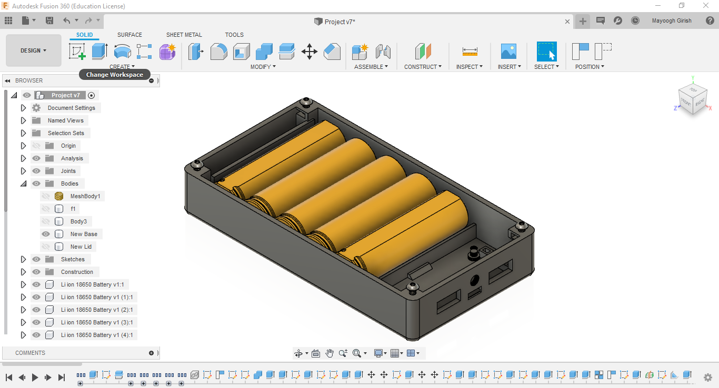Select the Orbit navigation tool
Image resolution: width=719 pixels, height=388 pixels.
point(298,353)
